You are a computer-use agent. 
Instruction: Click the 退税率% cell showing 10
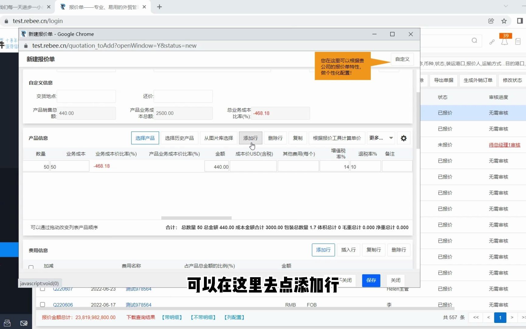click(x=365, y=167)
